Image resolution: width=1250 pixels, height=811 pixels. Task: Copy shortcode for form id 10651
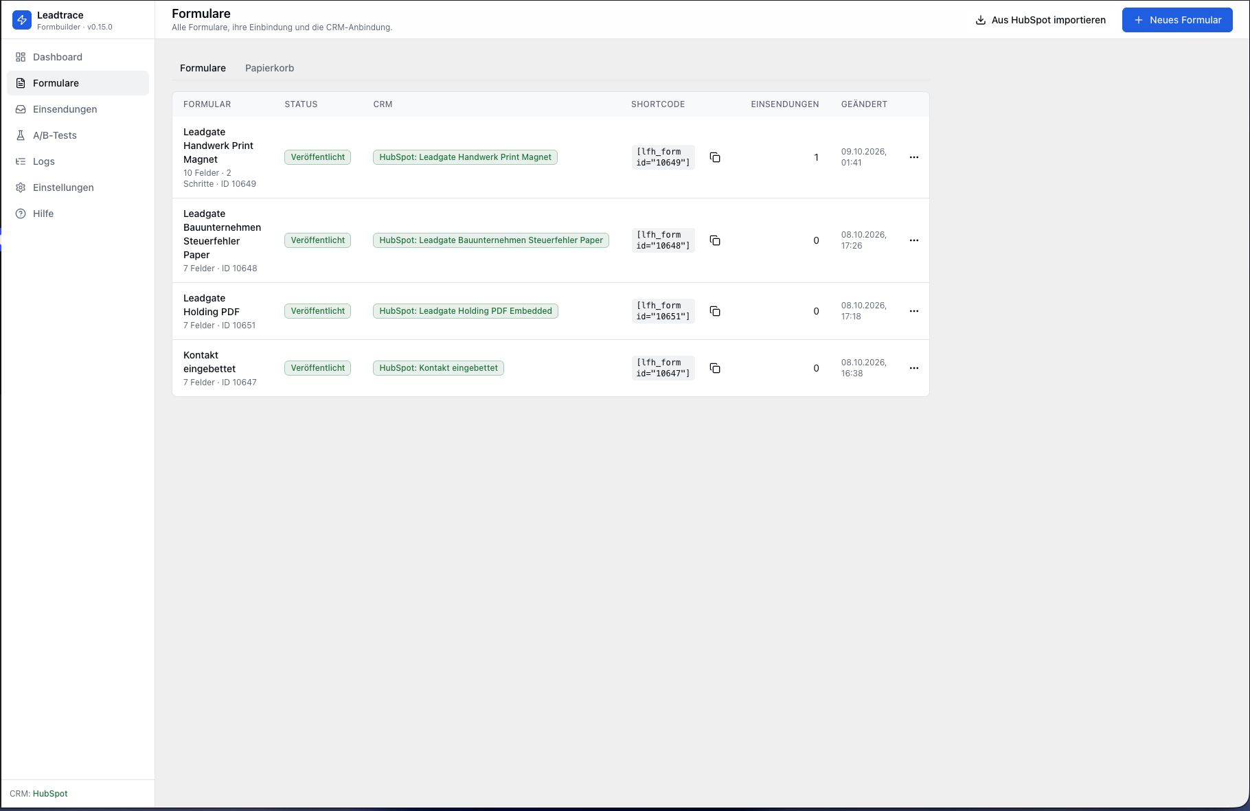tap(715, 311)
